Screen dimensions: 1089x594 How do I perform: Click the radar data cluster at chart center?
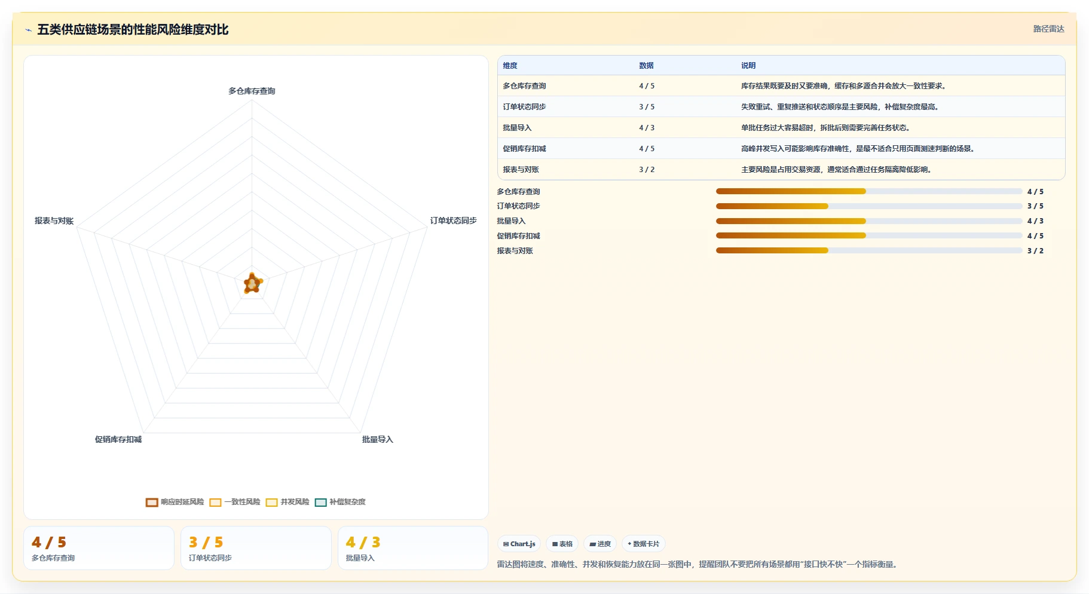coord(253,284)
